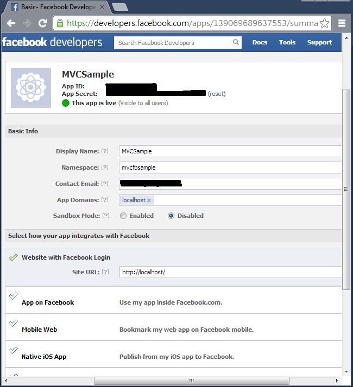Open a new browser tab

coord(120,7)
